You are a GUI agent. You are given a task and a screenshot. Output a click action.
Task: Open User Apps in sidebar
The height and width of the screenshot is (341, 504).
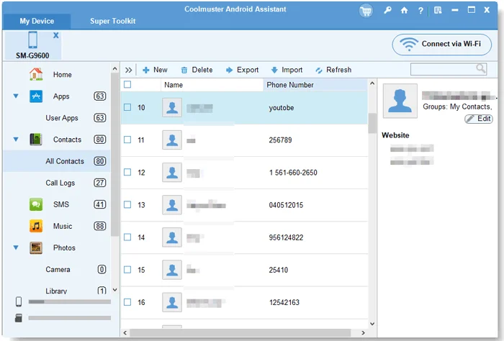pos(61,118)
